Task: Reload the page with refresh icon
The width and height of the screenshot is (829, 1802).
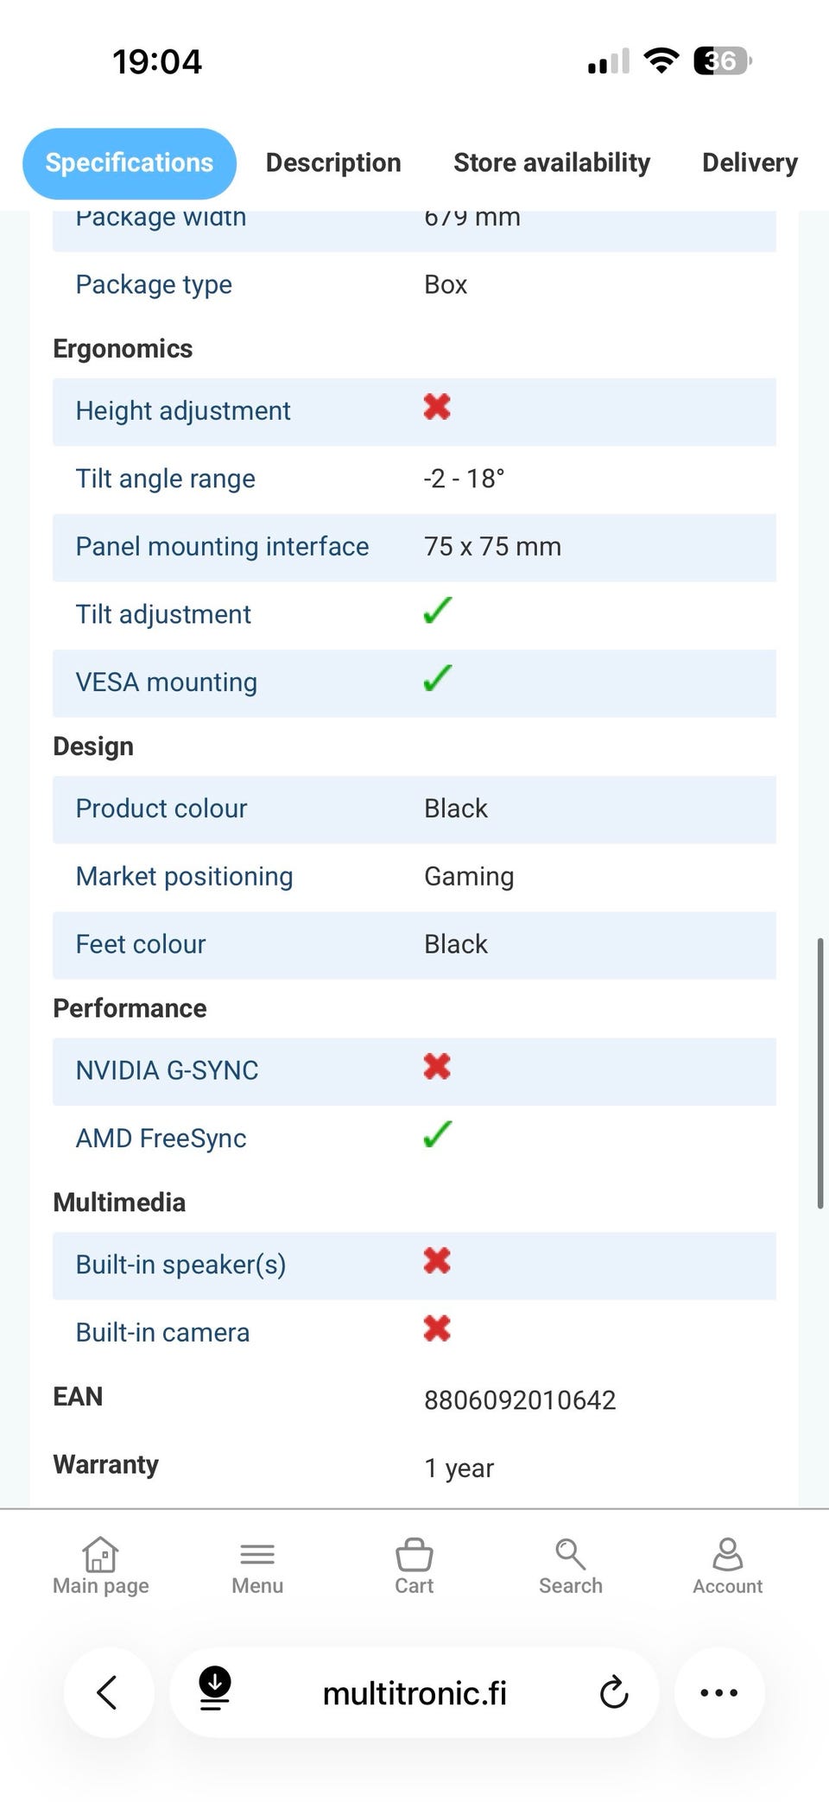Action: tap(614, 1692)
